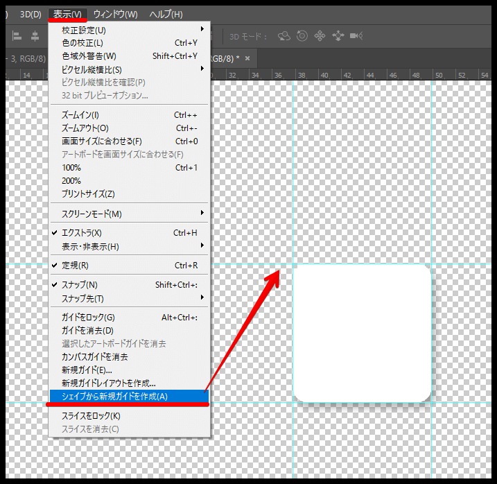Expand the スクリーンモード(M) submenu
497x484 pixels.
click(91, 214)
